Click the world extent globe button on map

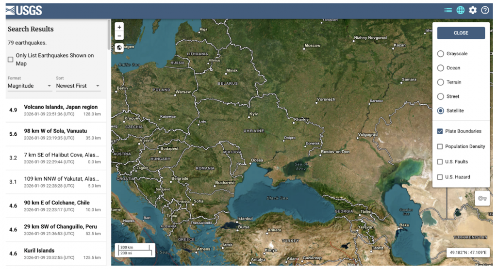coord(119,48)
